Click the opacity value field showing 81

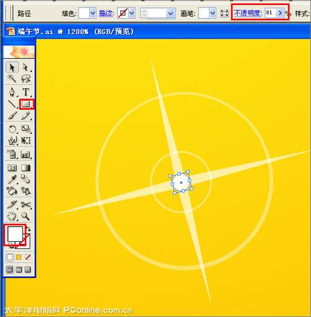[x=271, y=13]
